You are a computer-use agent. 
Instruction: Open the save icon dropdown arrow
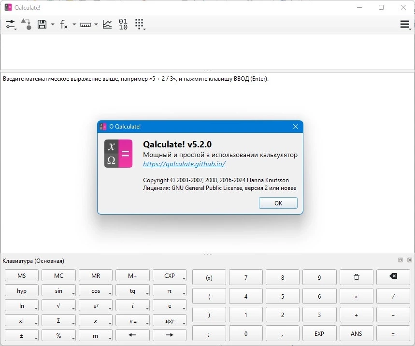(x=52, y=24)
